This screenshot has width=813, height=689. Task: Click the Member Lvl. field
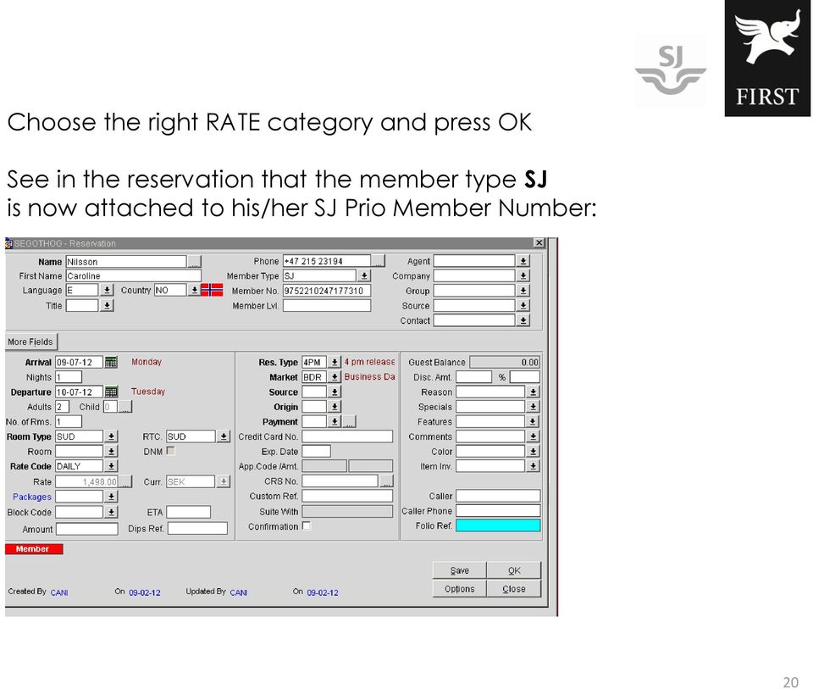[x=327, y=306]
